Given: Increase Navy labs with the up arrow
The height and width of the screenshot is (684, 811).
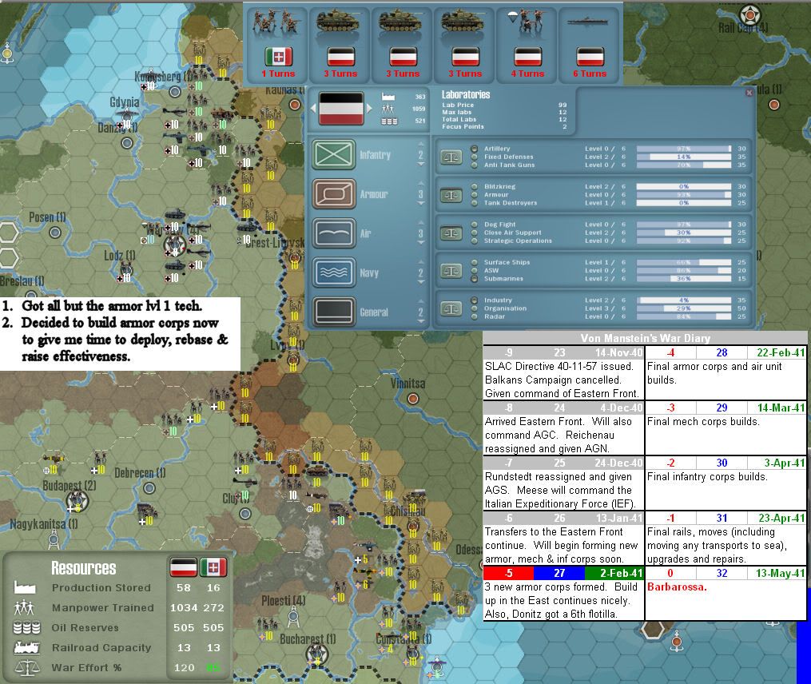Looking at the screenshot, I should click(x=421, y=262).
